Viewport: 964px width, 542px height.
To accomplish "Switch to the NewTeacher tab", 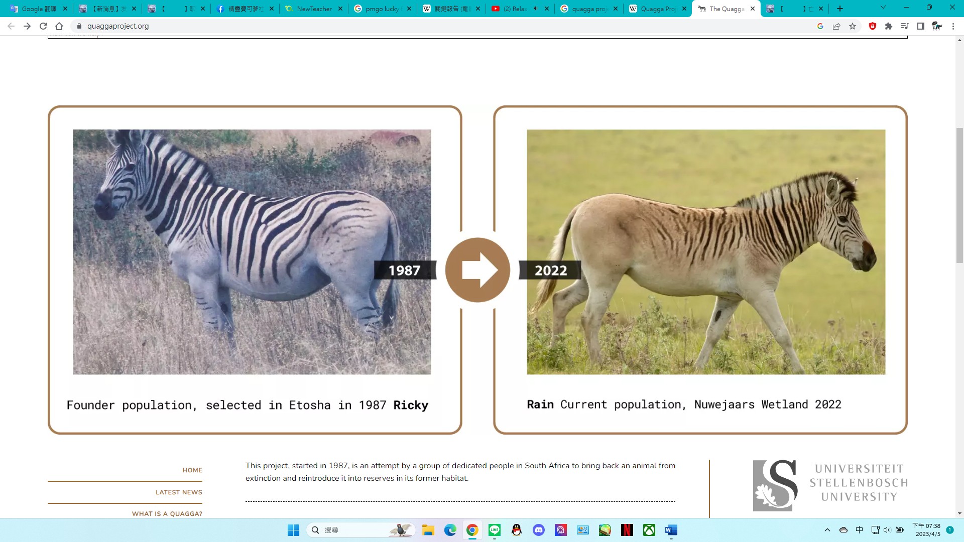I will 314,9.
